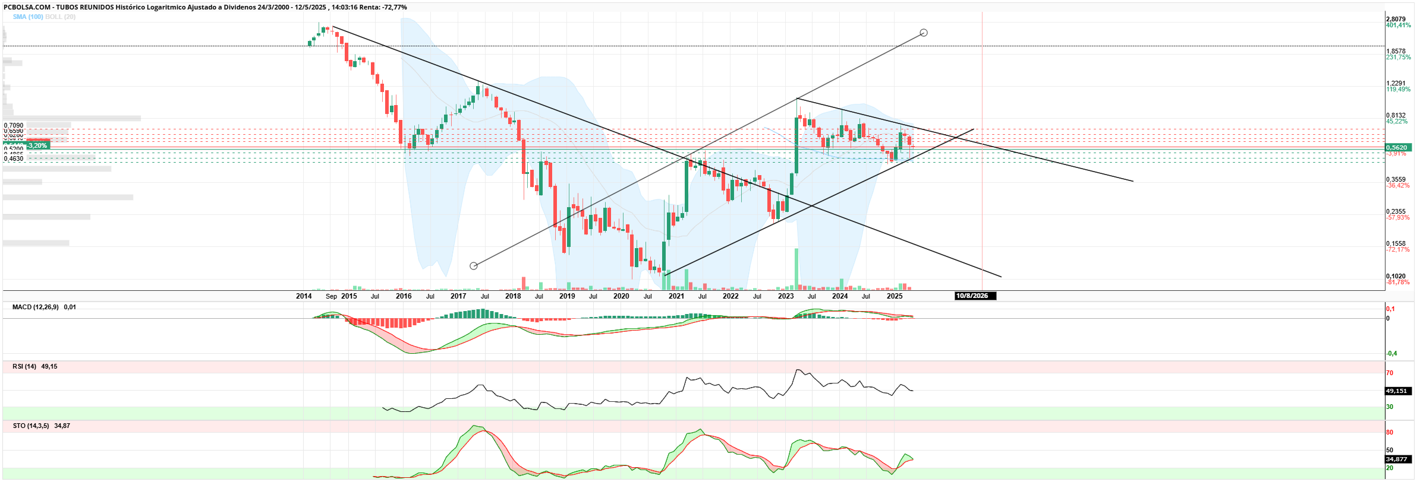Click the STO level 20 axis label
This screenshot has width=1417, height=482.
pos(1390,468)
